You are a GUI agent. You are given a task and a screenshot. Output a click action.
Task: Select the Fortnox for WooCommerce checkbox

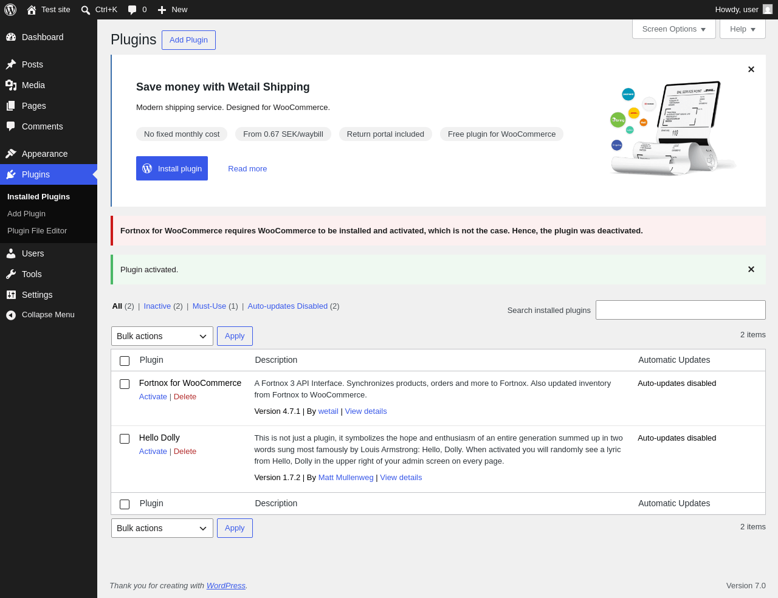125,384
